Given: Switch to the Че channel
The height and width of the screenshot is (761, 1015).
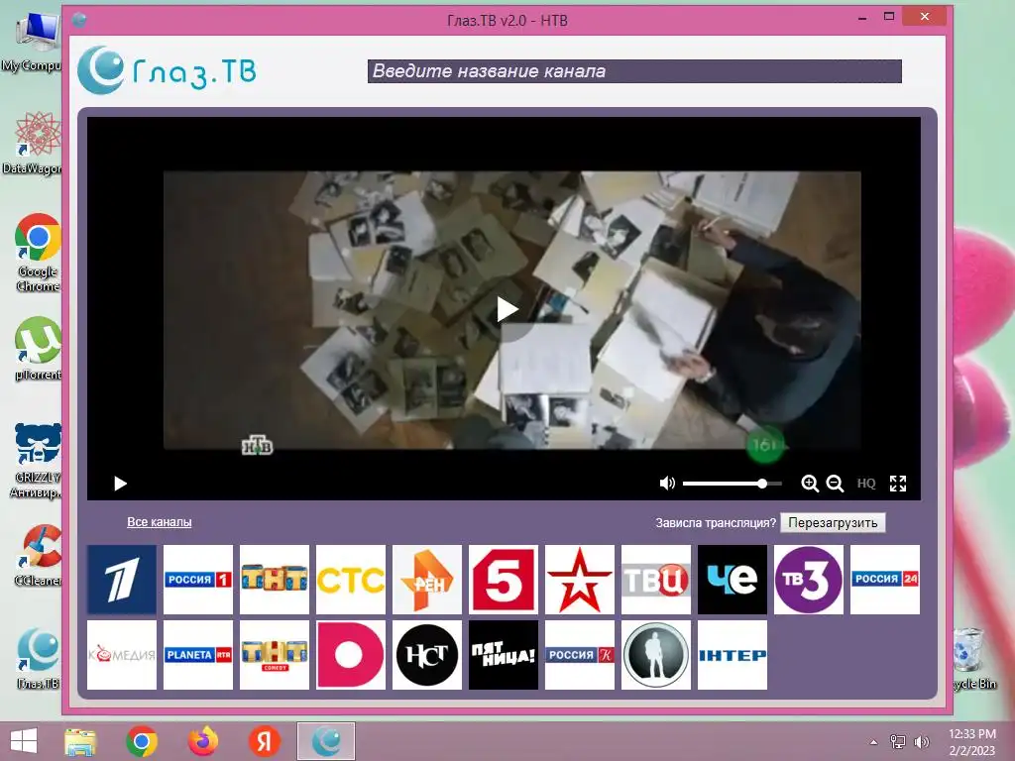Looking at the screenshot, I should point(733,579).
